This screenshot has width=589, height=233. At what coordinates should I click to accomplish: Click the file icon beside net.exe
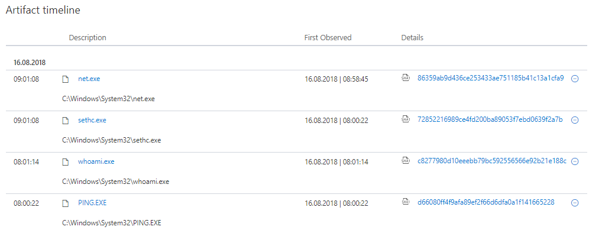click(66, 79)
